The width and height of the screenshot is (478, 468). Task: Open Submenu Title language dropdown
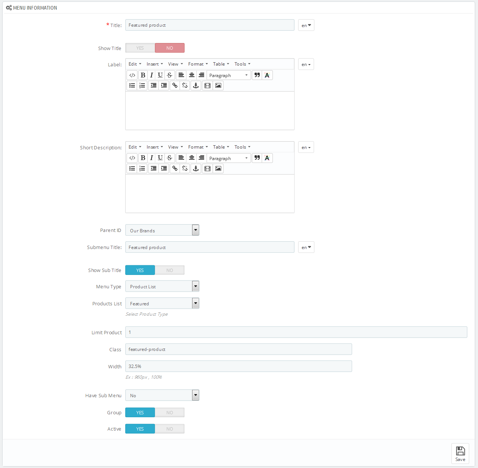click(306, 247)
